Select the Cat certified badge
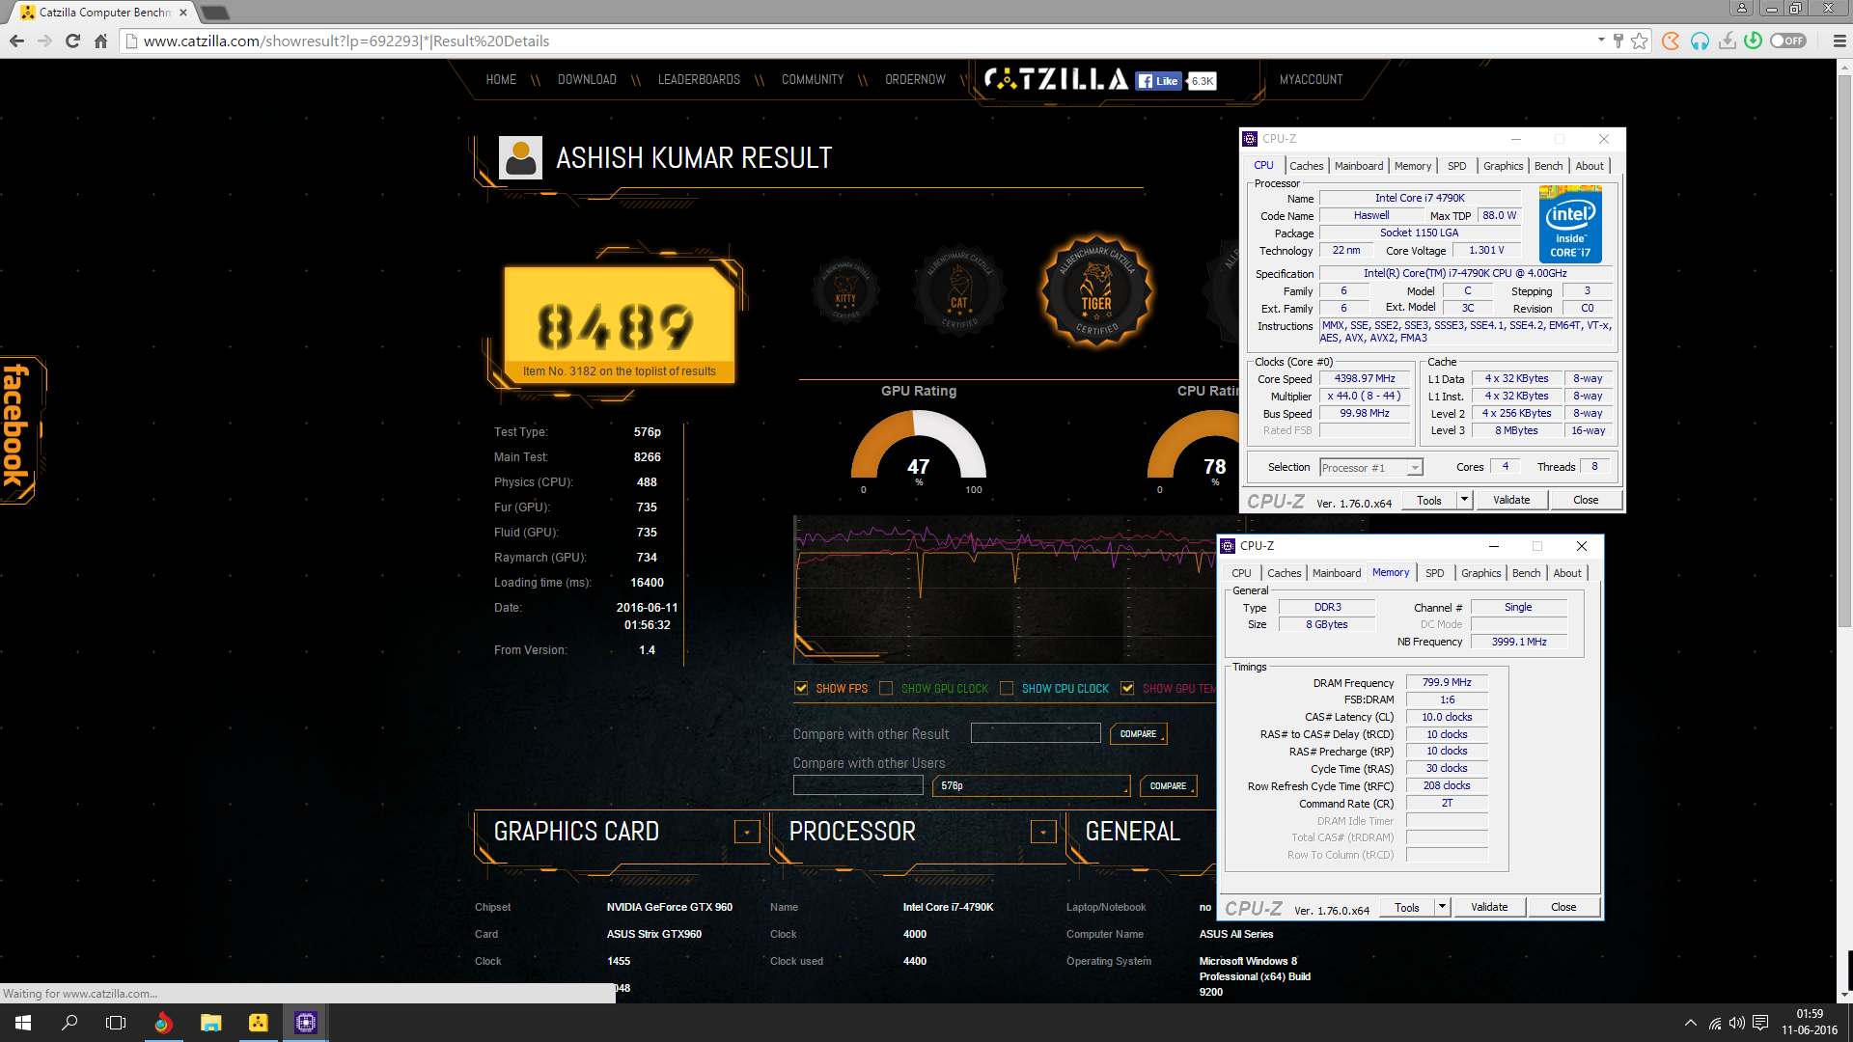The image size is (1853, 1042). 959,290
